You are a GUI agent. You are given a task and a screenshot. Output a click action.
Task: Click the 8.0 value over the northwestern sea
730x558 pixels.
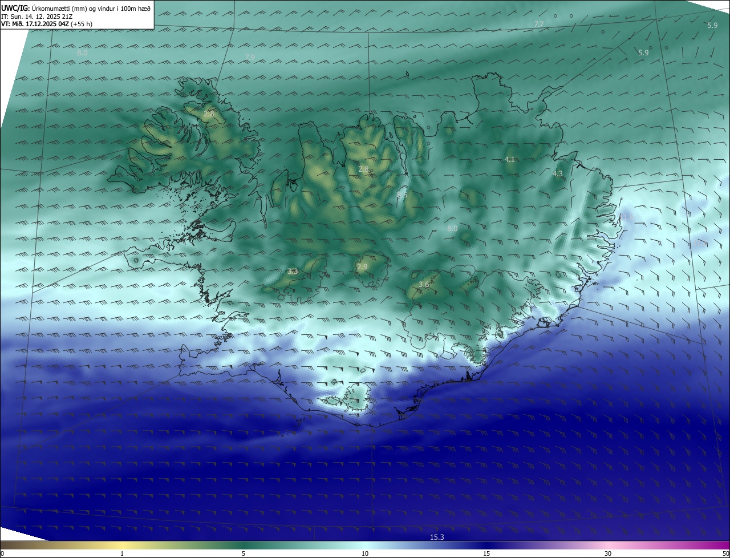pyautogui.click(x=82, y=52)
